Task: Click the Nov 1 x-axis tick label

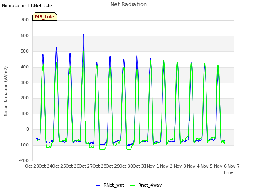Action: pos(153,166)
